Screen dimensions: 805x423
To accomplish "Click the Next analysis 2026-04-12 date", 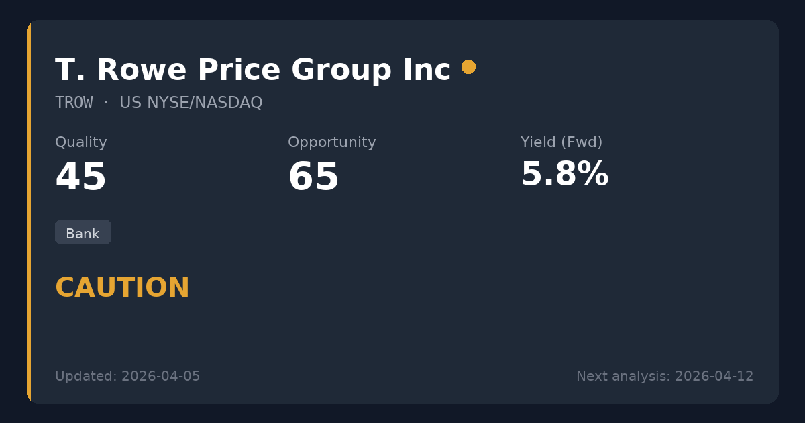I will (664, 376).
